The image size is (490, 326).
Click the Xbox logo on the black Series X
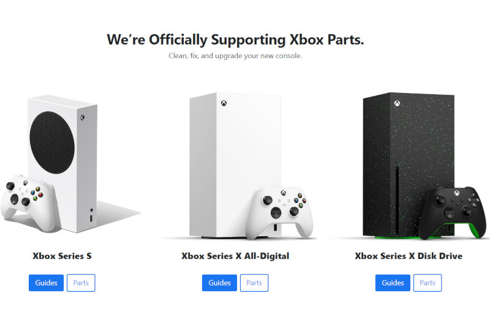398,103
